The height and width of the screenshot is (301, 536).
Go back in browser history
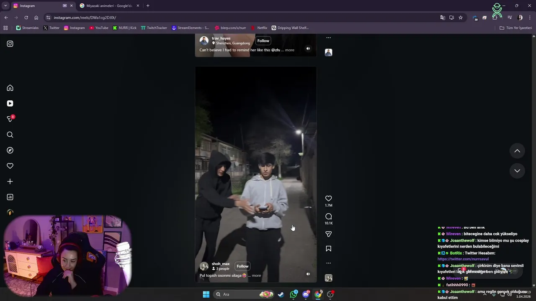coord(6,18)
